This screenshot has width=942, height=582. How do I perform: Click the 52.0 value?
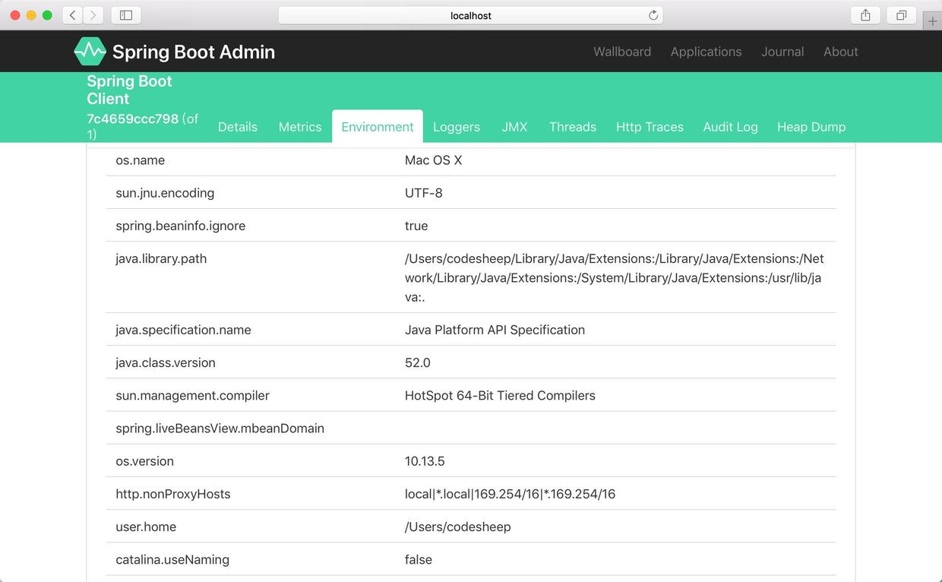(x=418, y=362)
